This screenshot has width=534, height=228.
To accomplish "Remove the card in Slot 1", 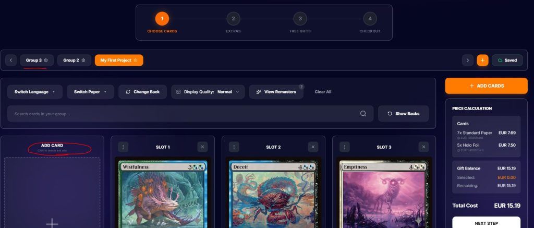I will pos(202,147).
